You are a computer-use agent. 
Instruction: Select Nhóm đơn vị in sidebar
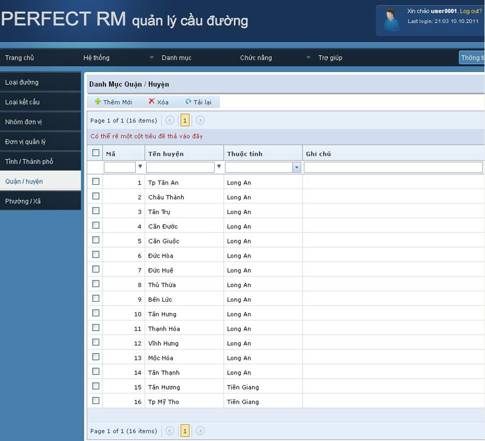pos(40,122)
